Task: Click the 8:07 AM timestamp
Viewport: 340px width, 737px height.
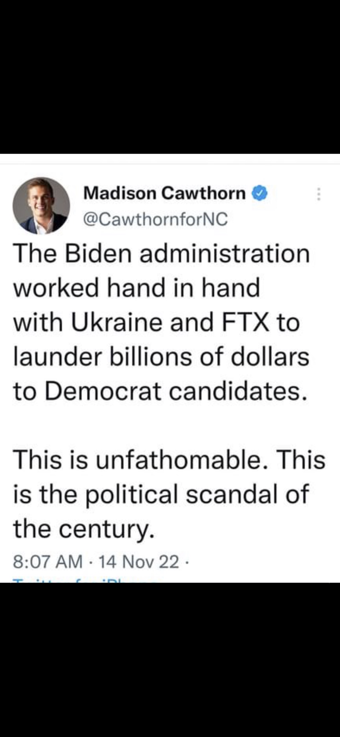Action: click(x=48, y=562)
